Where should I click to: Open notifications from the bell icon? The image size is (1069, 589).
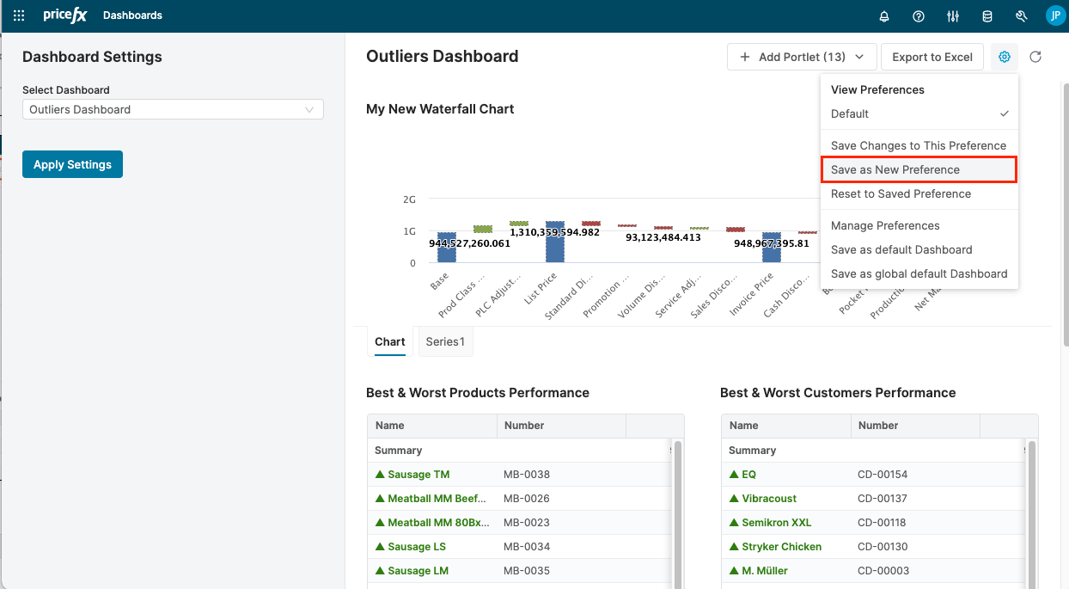tap(883, 15)
